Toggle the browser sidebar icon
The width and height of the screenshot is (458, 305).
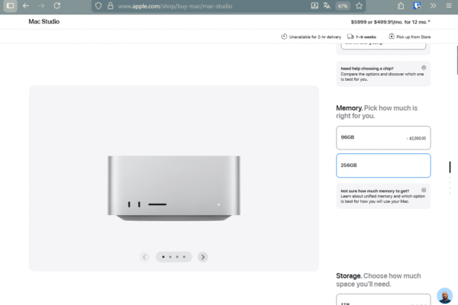pyautogui.click(x=10, y=5)
